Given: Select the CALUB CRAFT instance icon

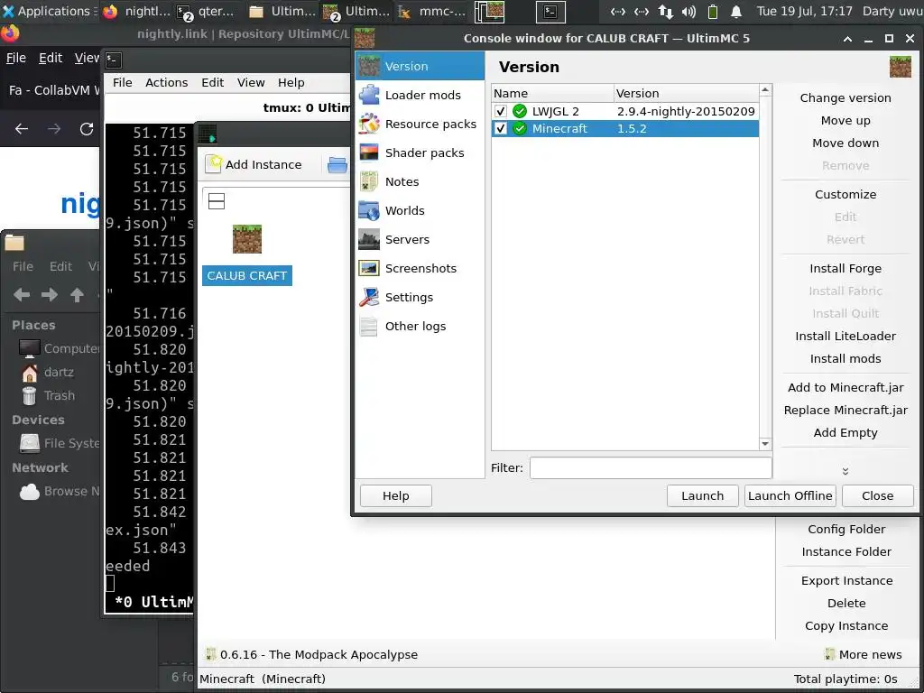Looking at the screenshot, I should (247, 239).
